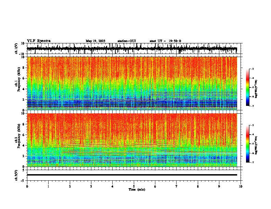The width and height of the screenshot is (271, 209).
Task: Click time axis tick label "6"
Action: [x=155, y=186]
